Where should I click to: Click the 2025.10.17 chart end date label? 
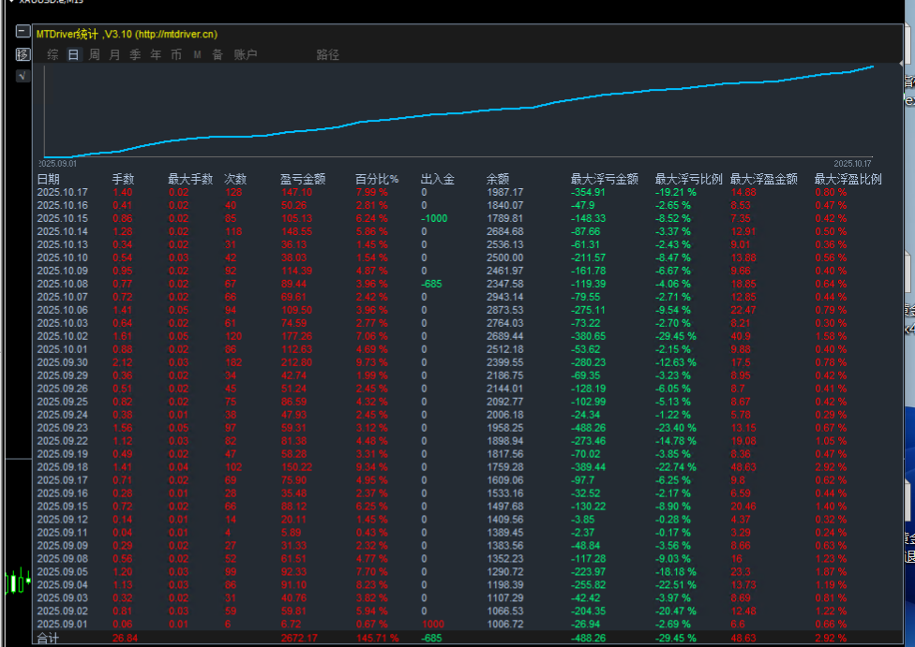click(x=852, y=164)
